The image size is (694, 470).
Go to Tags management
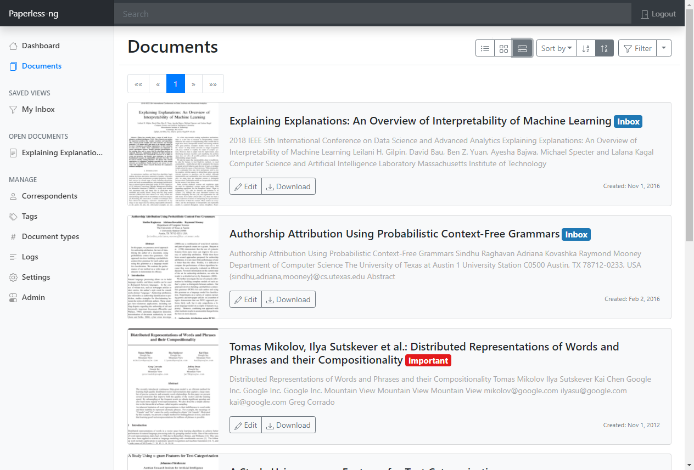[30, 216]
